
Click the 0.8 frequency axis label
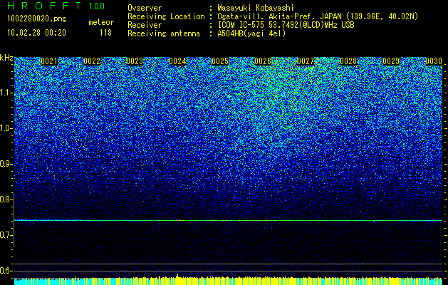(x=6, y=199)
